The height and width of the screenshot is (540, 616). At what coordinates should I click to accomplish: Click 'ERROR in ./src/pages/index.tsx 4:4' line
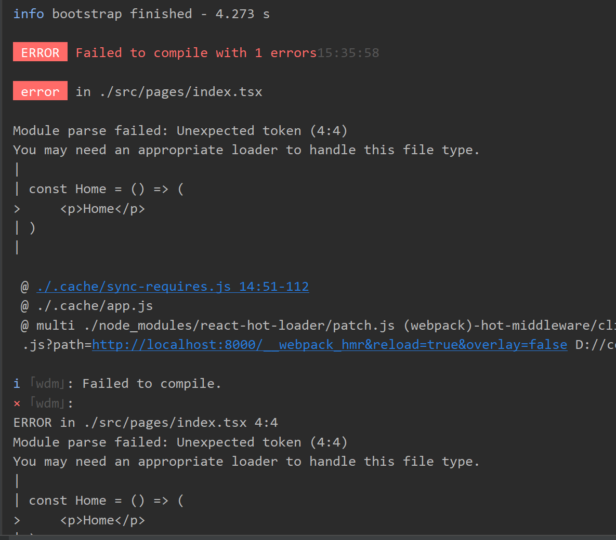[x=146, y=423]
